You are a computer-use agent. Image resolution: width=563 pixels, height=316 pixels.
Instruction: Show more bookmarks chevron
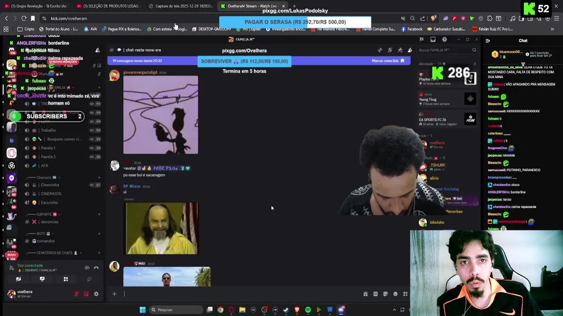pyautogui.click(x=552, y=29)
